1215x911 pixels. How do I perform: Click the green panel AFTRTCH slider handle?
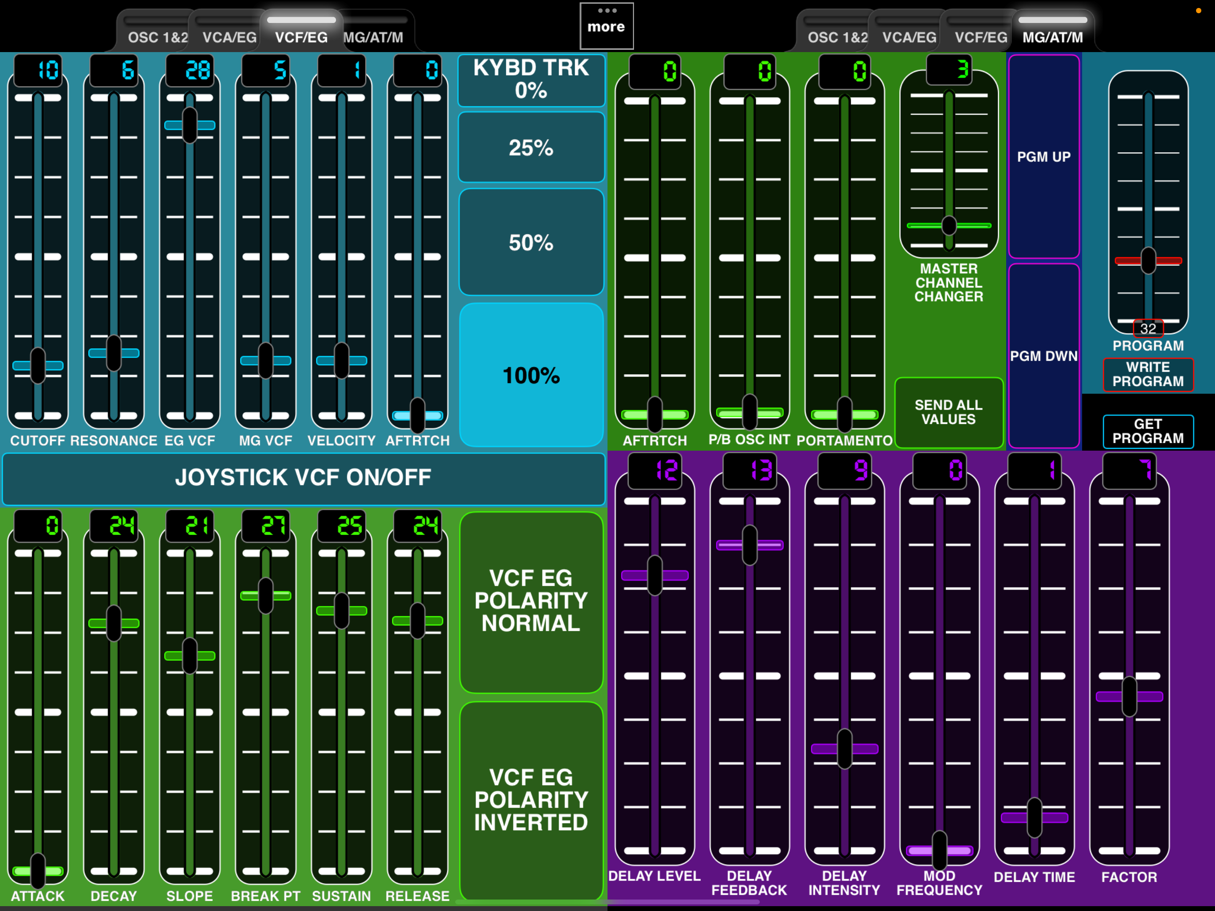(655, 414)
